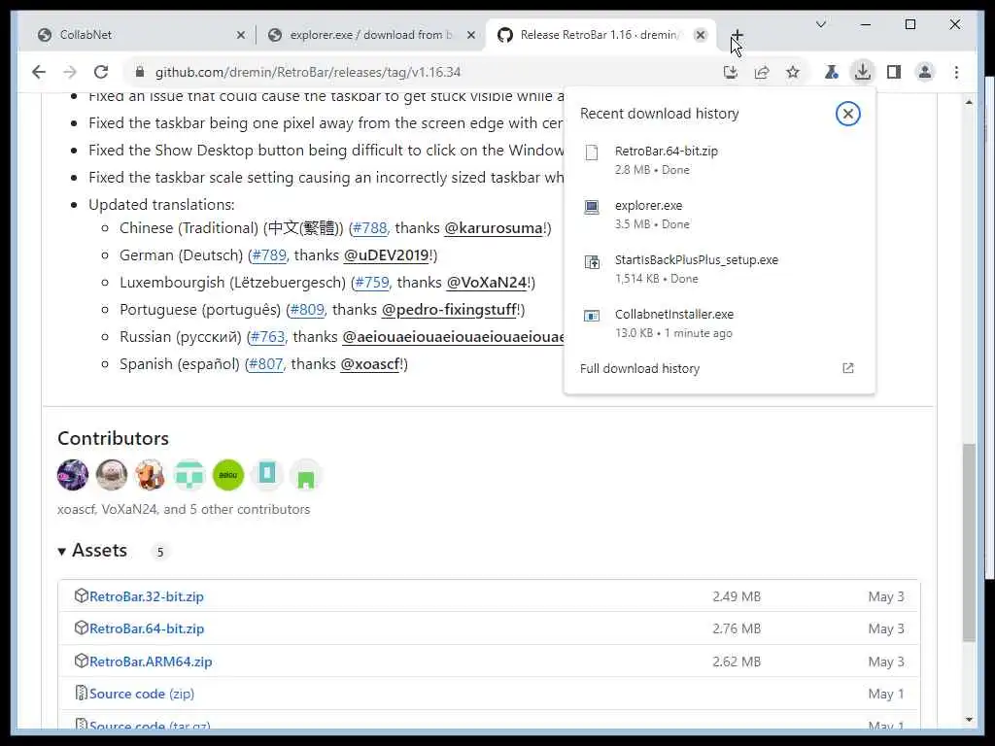995x746 pixels.
Task: Open pull request #789 link
Action: coord(269,255)
